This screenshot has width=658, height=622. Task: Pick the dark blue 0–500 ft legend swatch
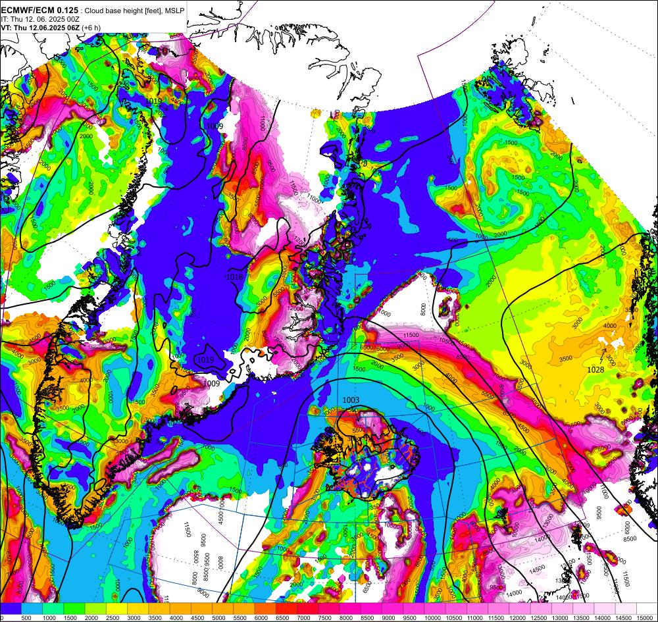[11, 608]
